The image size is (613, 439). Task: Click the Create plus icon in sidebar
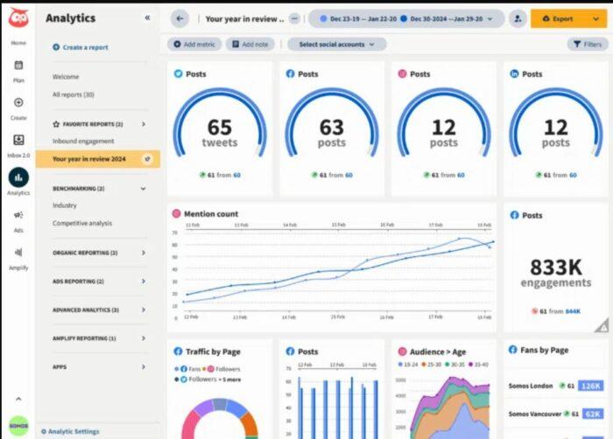pyautogui.click(x=18, y=102)
